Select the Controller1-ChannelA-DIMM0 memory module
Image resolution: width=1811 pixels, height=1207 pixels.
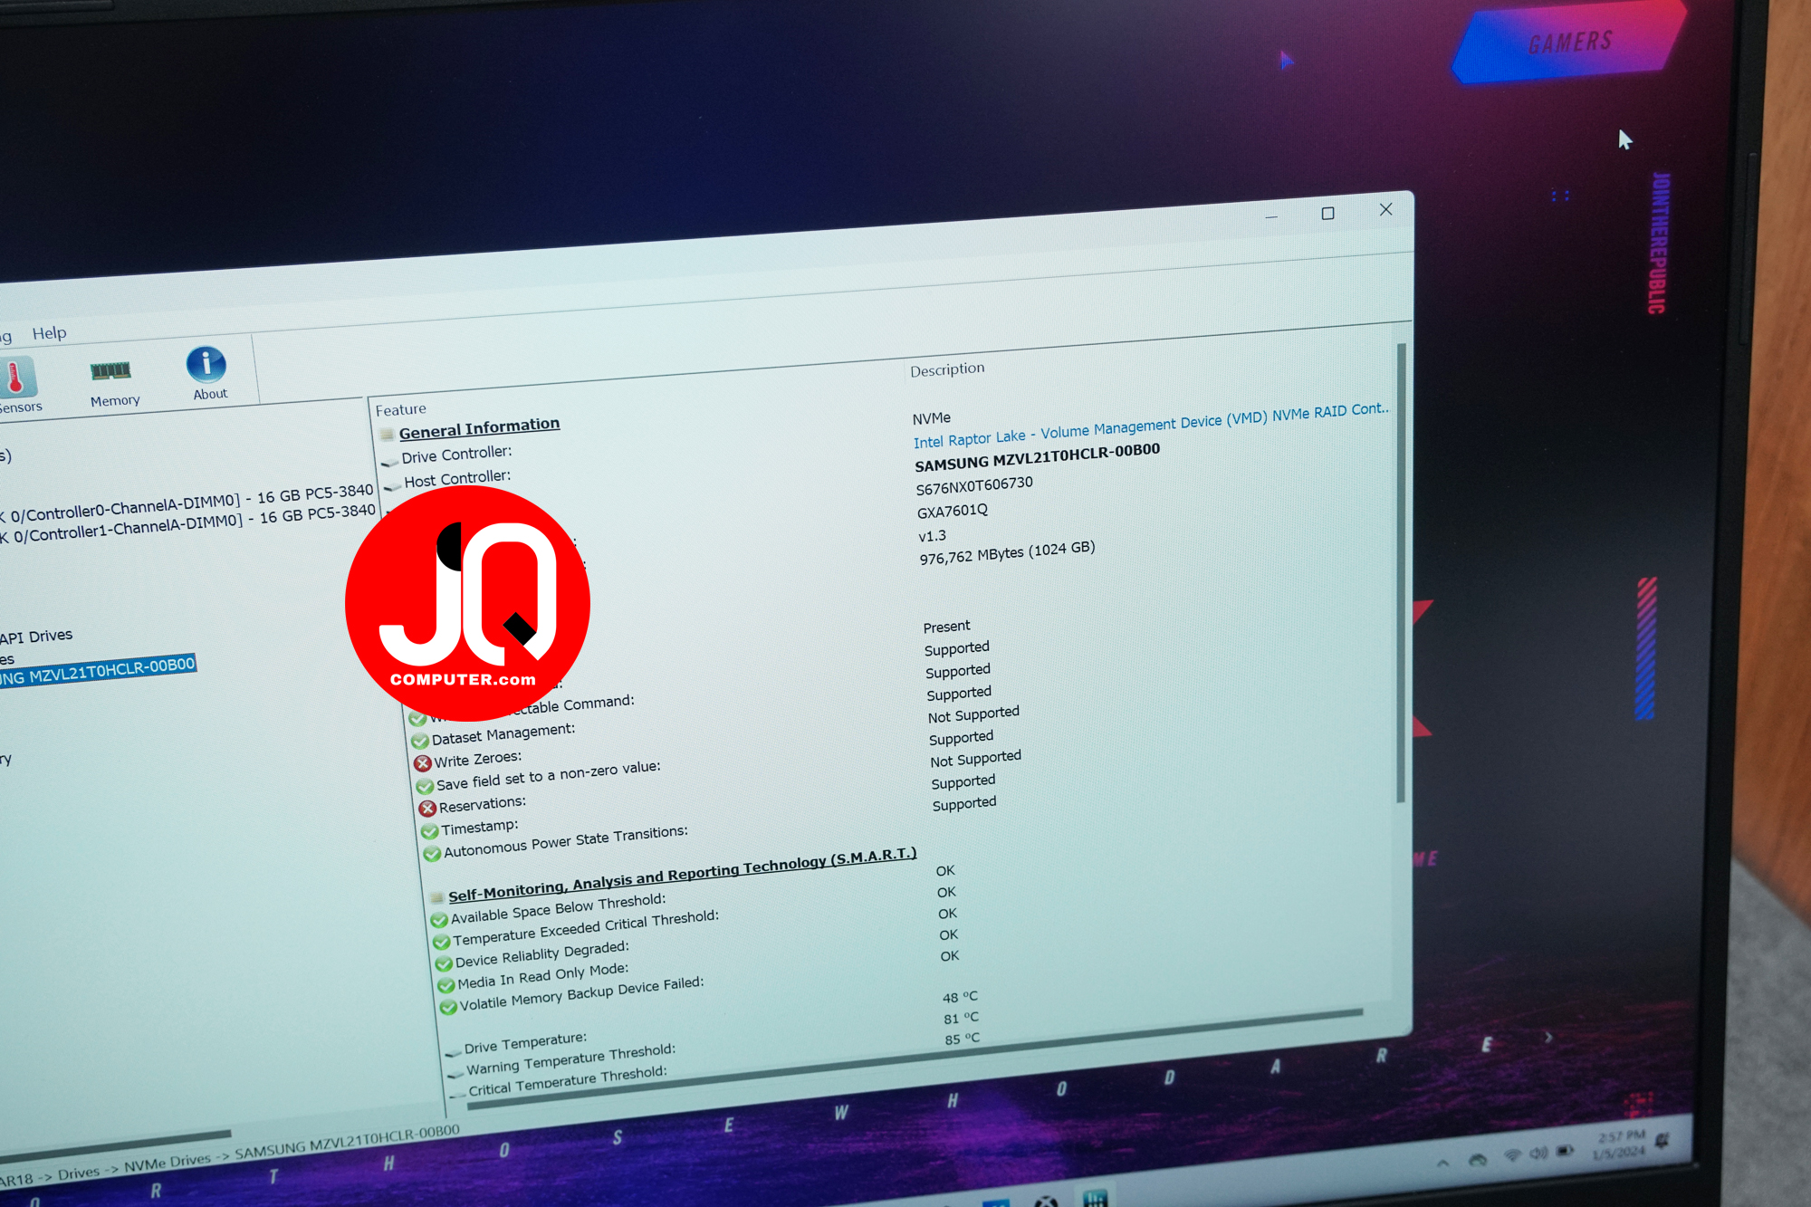point(188,523)
